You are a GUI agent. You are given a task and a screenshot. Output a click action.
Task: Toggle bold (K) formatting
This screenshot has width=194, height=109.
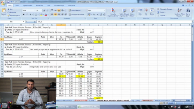[24, 15]
